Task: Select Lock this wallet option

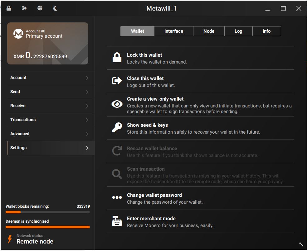Action: point(144,55)
